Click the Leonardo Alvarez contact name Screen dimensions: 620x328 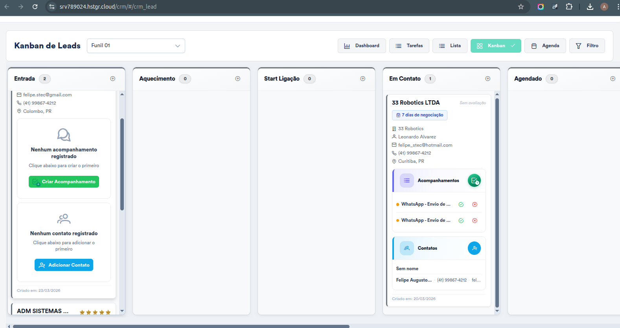[417, 137]
